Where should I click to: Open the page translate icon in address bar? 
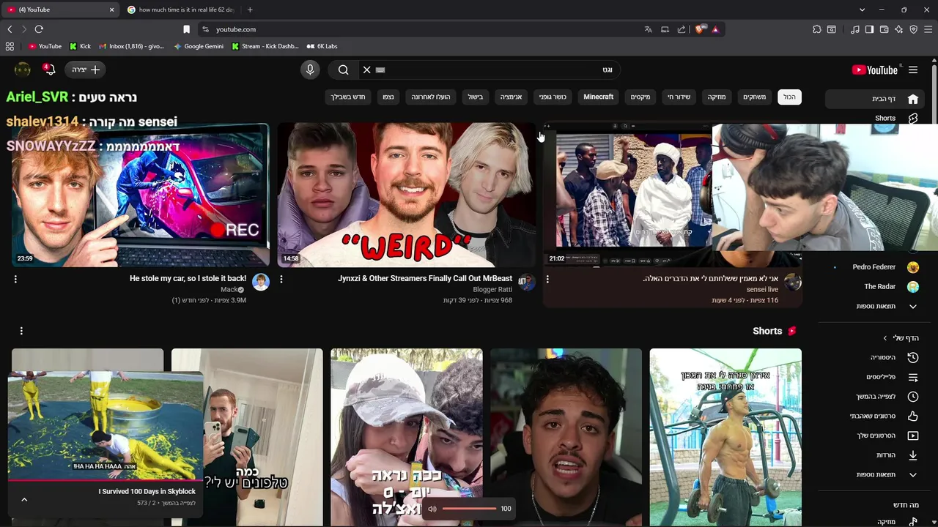tap(648, 29)
